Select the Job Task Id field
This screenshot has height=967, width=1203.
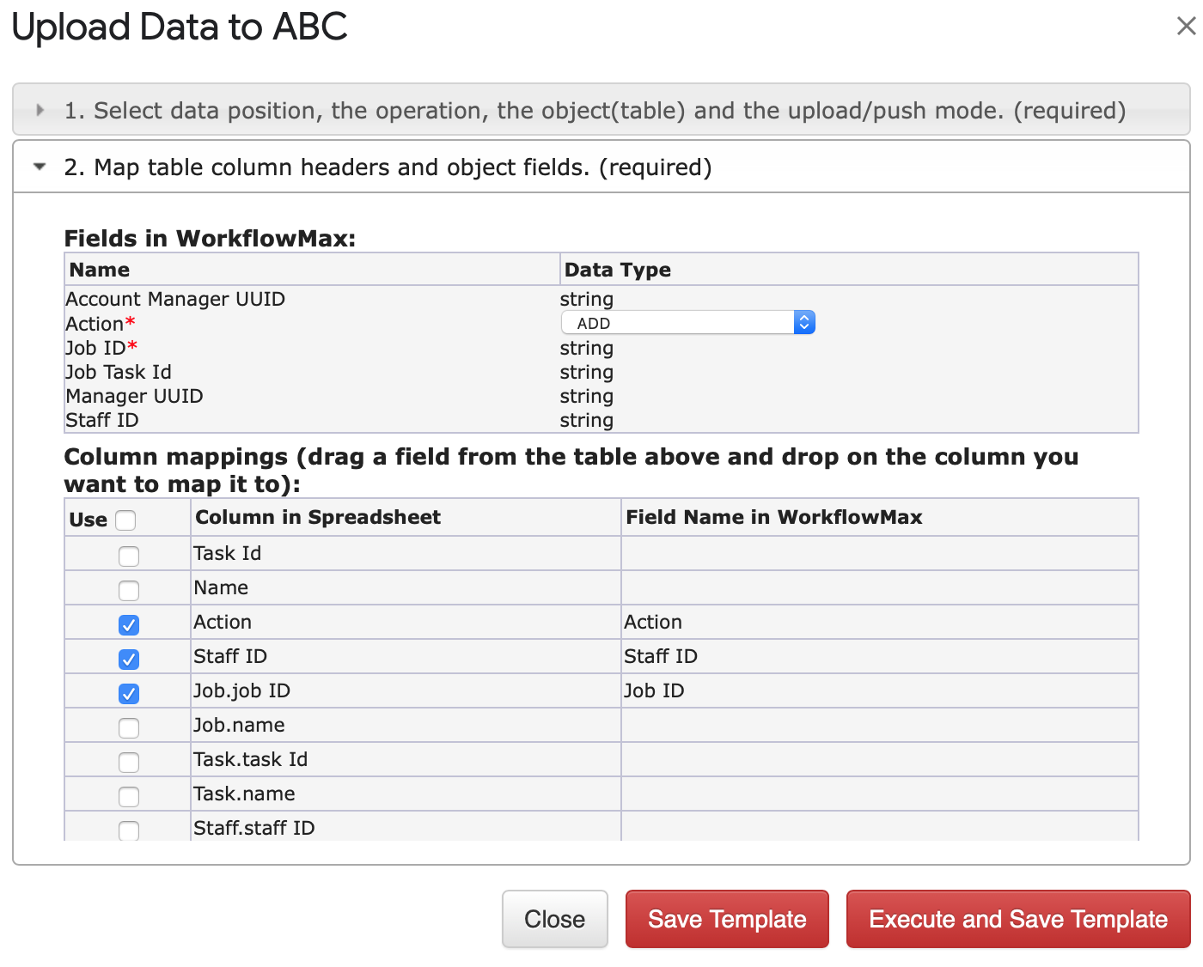(x=119, y=372)
